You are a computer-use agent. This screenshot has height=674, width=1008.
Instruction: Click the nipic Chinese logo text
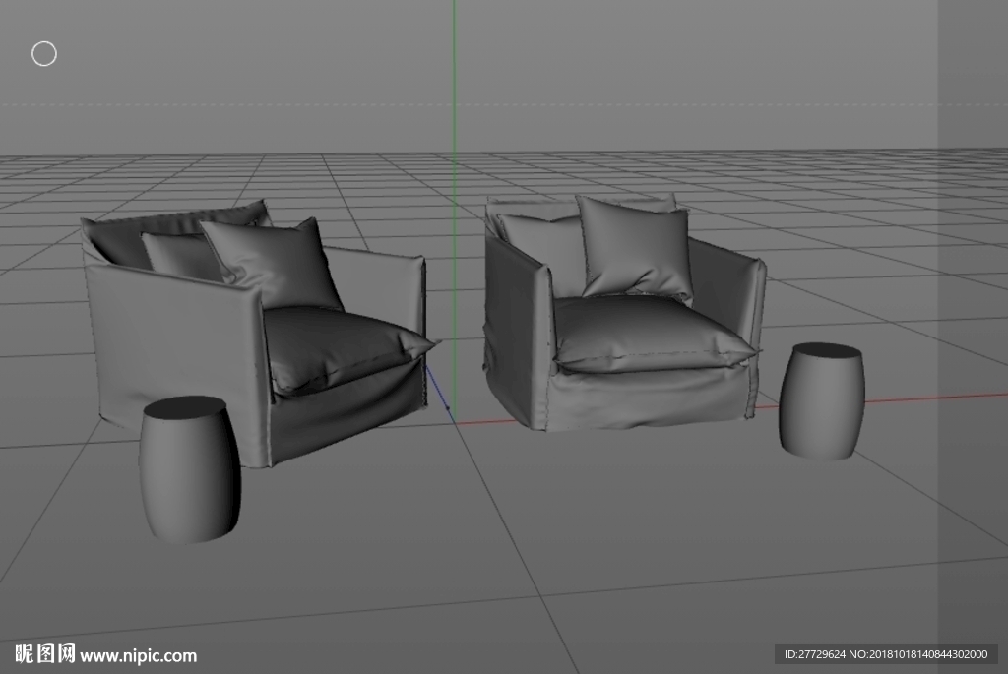[44, 654]
